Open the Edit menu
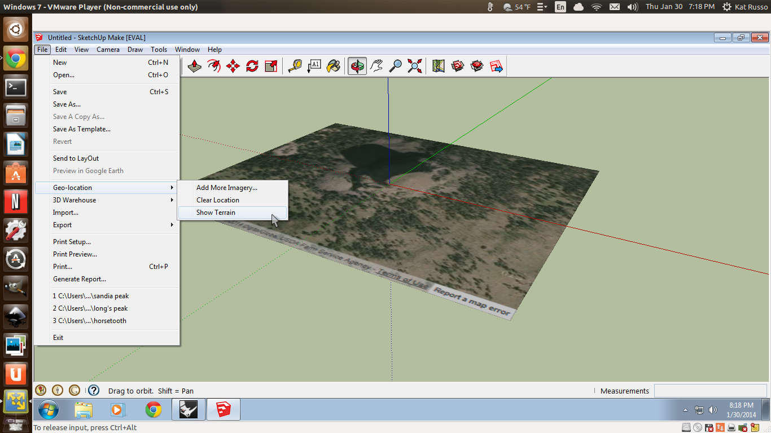Viewport: 771px width, 433px height. point(61,50)
